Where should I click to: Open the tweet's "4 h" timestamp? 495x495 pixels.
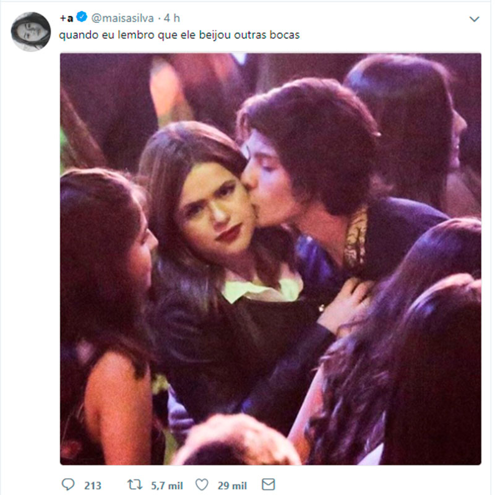click(172, 19)
